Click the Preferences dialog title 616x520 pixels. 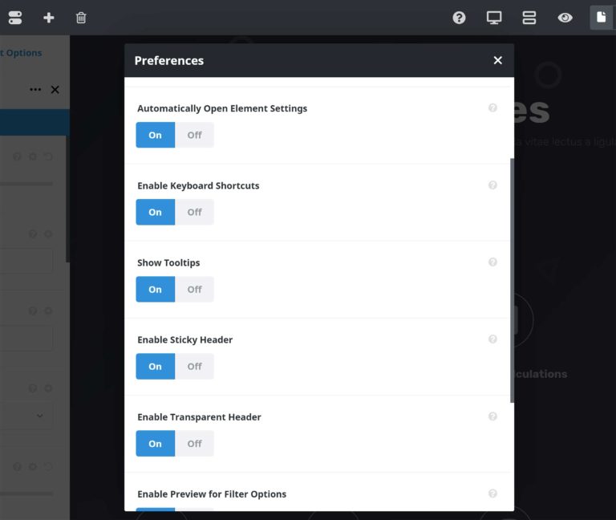pos(169,60)
